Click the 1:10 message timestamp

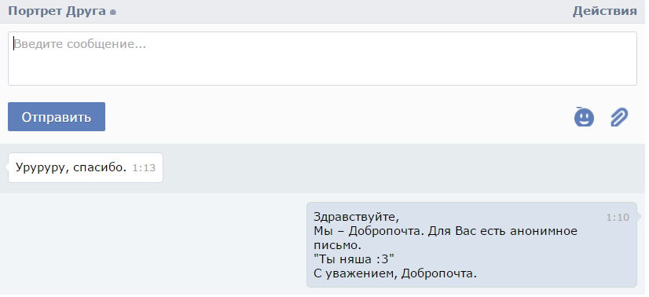(618, 218)
